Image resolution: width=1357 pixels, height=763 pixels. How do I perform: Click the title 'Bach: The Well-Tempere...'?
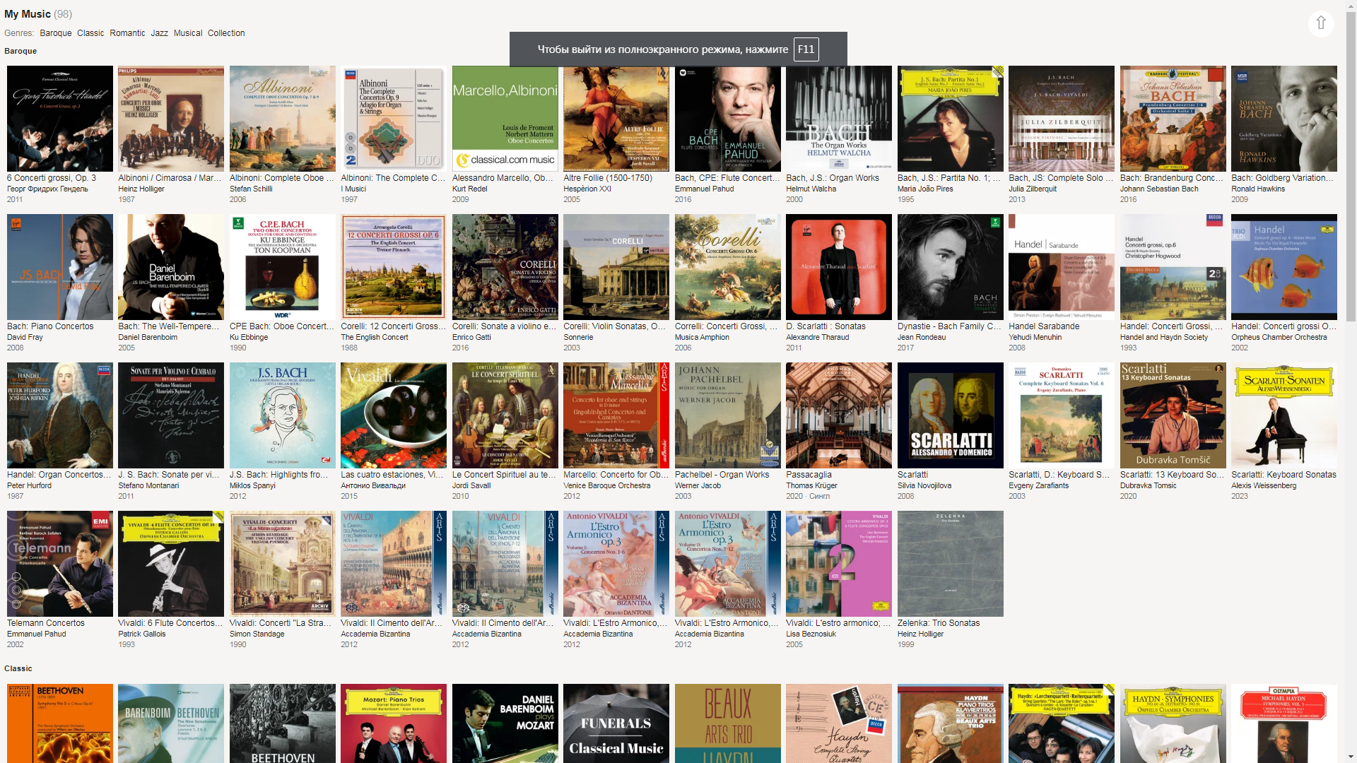tap(169, 326)
